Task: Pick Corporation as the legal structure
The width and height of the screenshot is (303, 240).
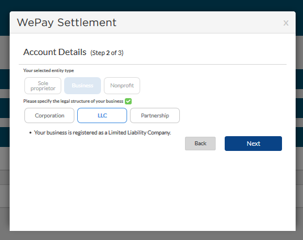Action: tap(49, 116)
